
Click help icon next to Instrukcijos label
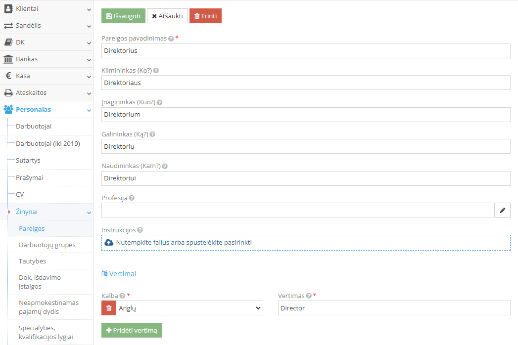(140, 230)
